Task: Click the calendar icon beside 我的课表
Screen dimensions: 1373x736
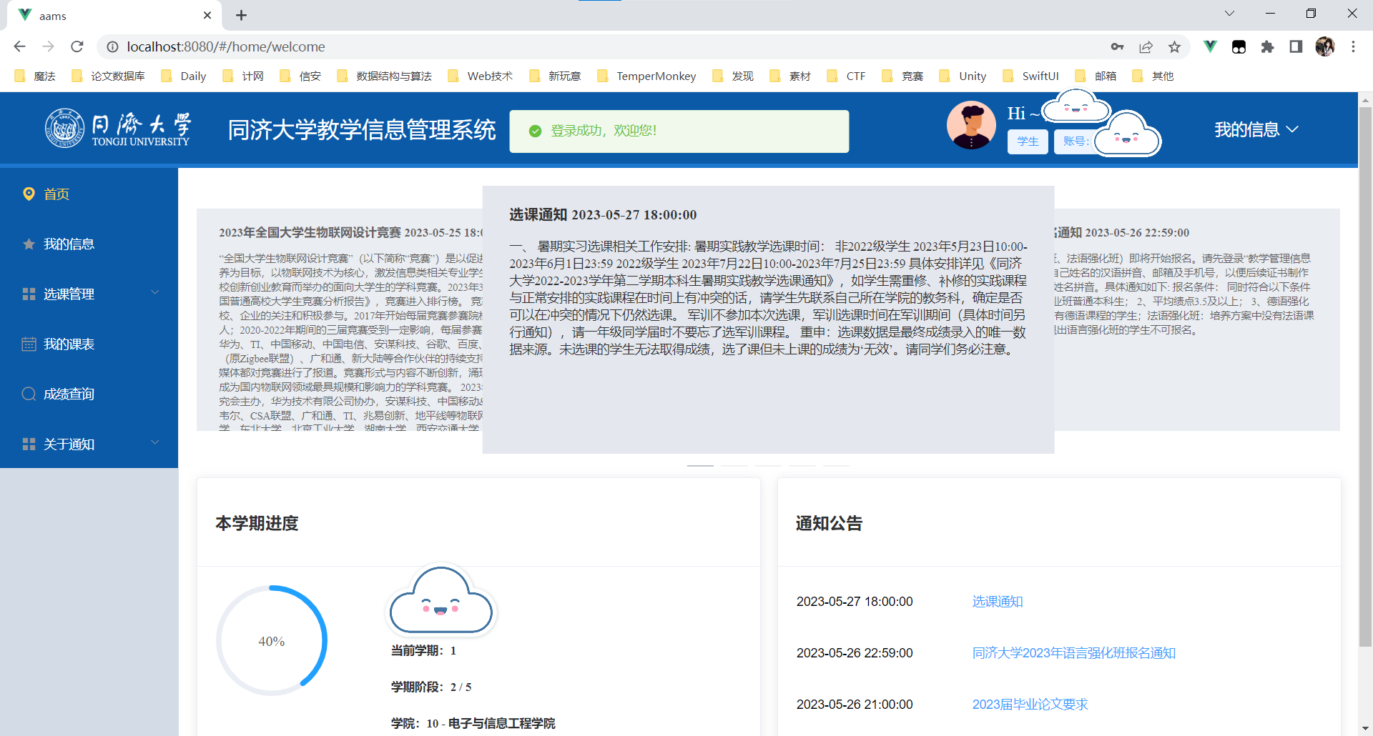Action: tap(29, 344)
